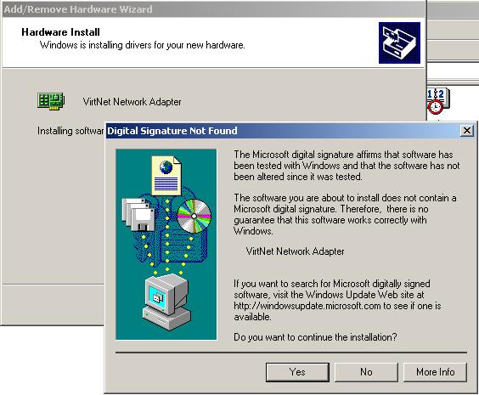Click the Add/Remove Hardware Wizard title bar
Viewport: 479px width, 395px height.
[213, 9]
